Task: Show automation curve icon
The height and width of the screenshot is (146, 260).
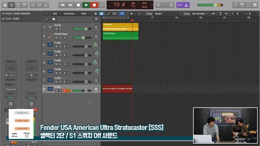Action: point(108,14)
